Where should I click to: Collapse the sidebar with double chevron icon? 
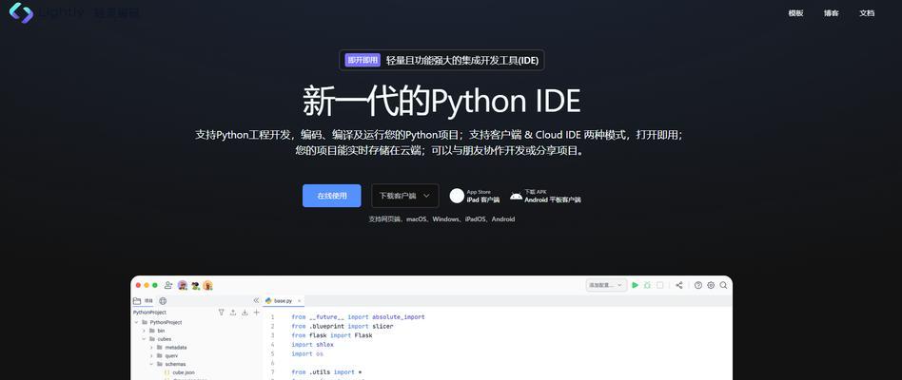coord(256,300)
